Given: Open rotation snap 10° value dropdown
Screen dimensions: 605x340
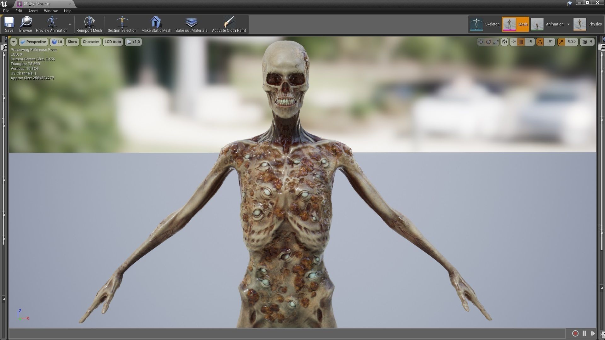Looking at the screenshot, I should coord(550,42).
